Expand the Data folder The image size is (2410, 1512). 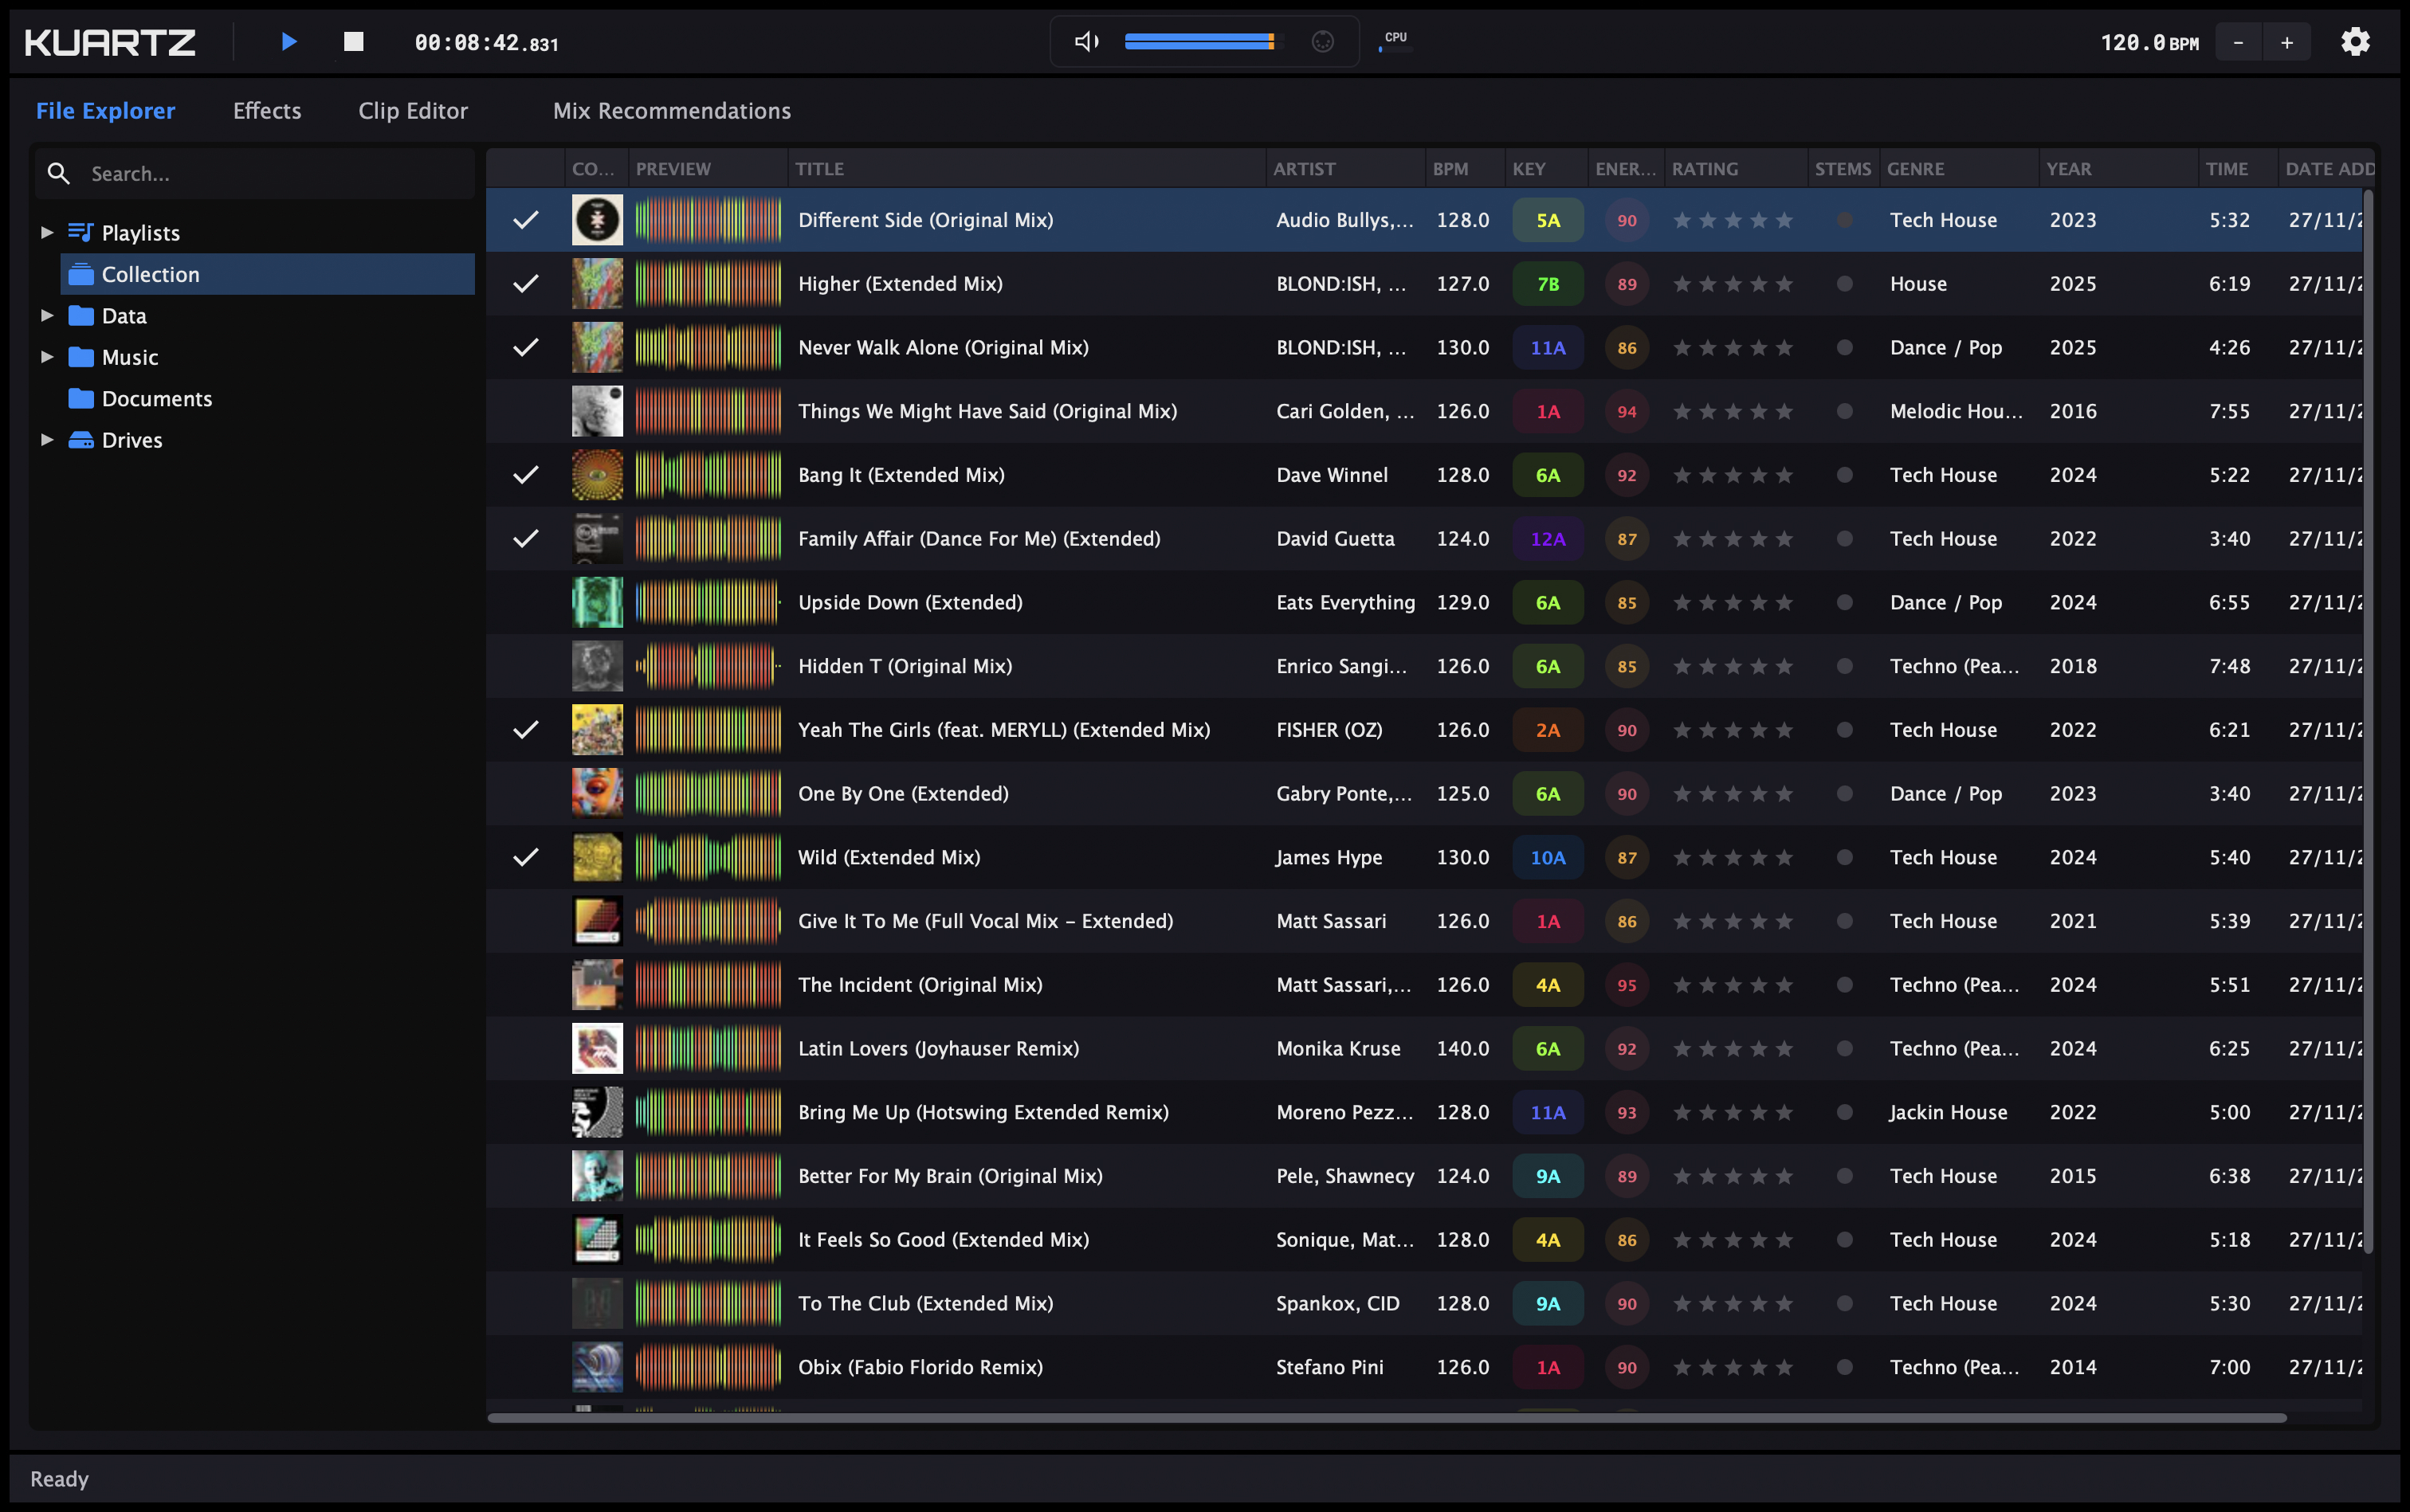click(46, 315)
